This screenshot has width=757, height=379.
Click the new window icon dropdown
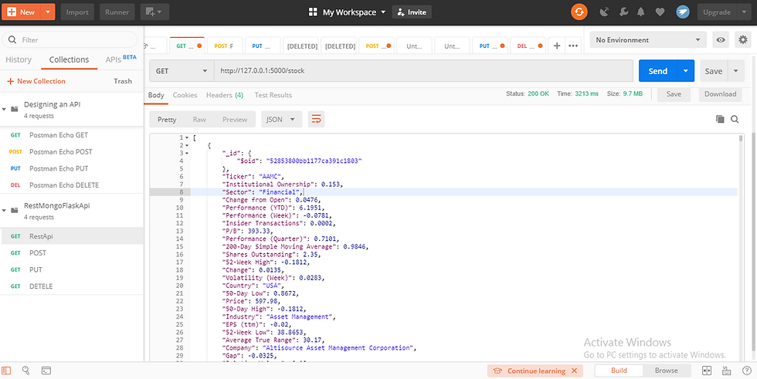tap(154, 12)
